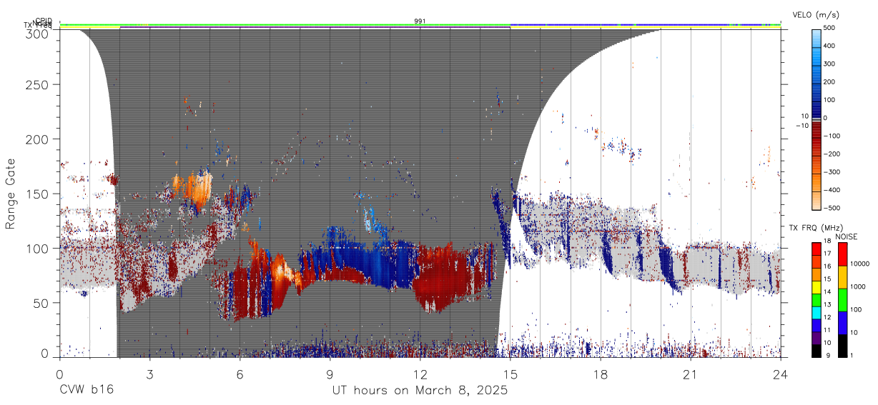
Task: Click the yellow 1000–10000 NOISE segment
Action: (x=842, y=277)
